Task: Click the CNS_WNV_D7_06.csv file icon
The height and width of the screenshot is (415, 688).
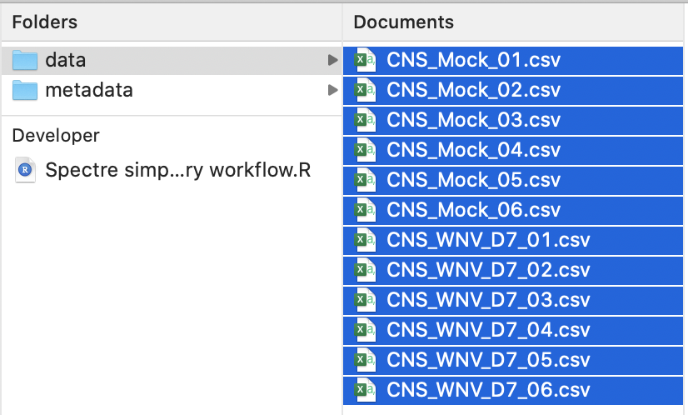Action: click(x=364, y=390)
